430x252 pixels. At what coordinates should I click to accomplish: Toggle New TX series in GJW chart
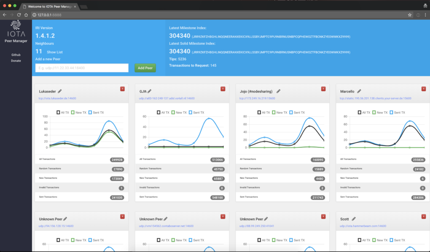(x=179, y=112)
